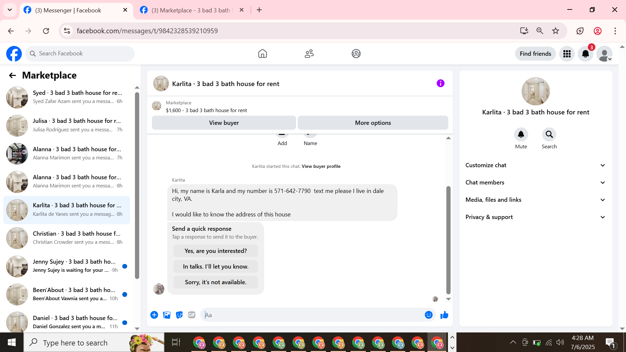Image resolution: width=626 pixels, height=352 pixels.
Task: Open Task View on the taskbar
Action: point(176,342)
